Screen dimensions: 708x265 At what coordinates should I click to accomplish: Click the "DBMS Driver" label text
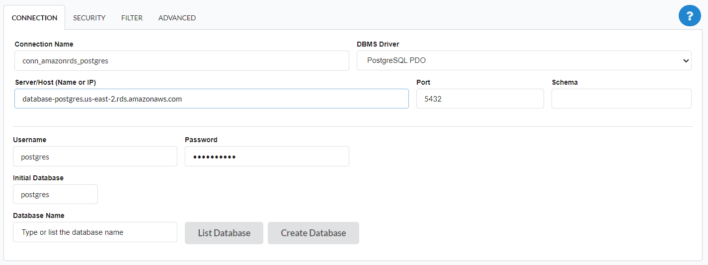(378, 44)
